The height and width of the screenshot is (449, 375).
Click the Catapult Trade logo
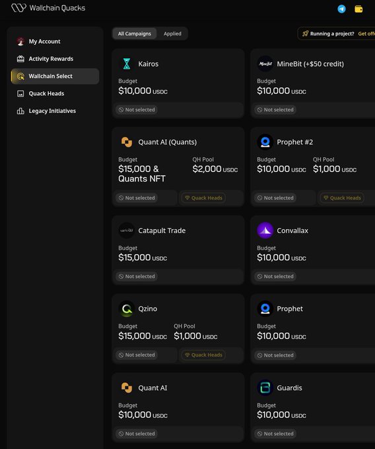[x=127, y=230]
